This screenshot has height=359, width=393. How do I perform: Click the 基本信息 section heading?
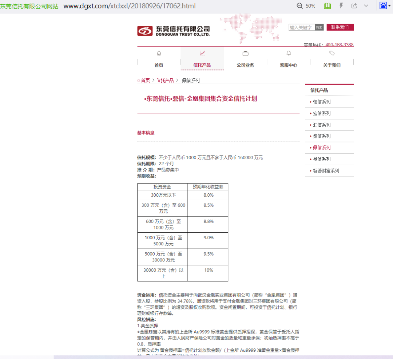point(146,133)
